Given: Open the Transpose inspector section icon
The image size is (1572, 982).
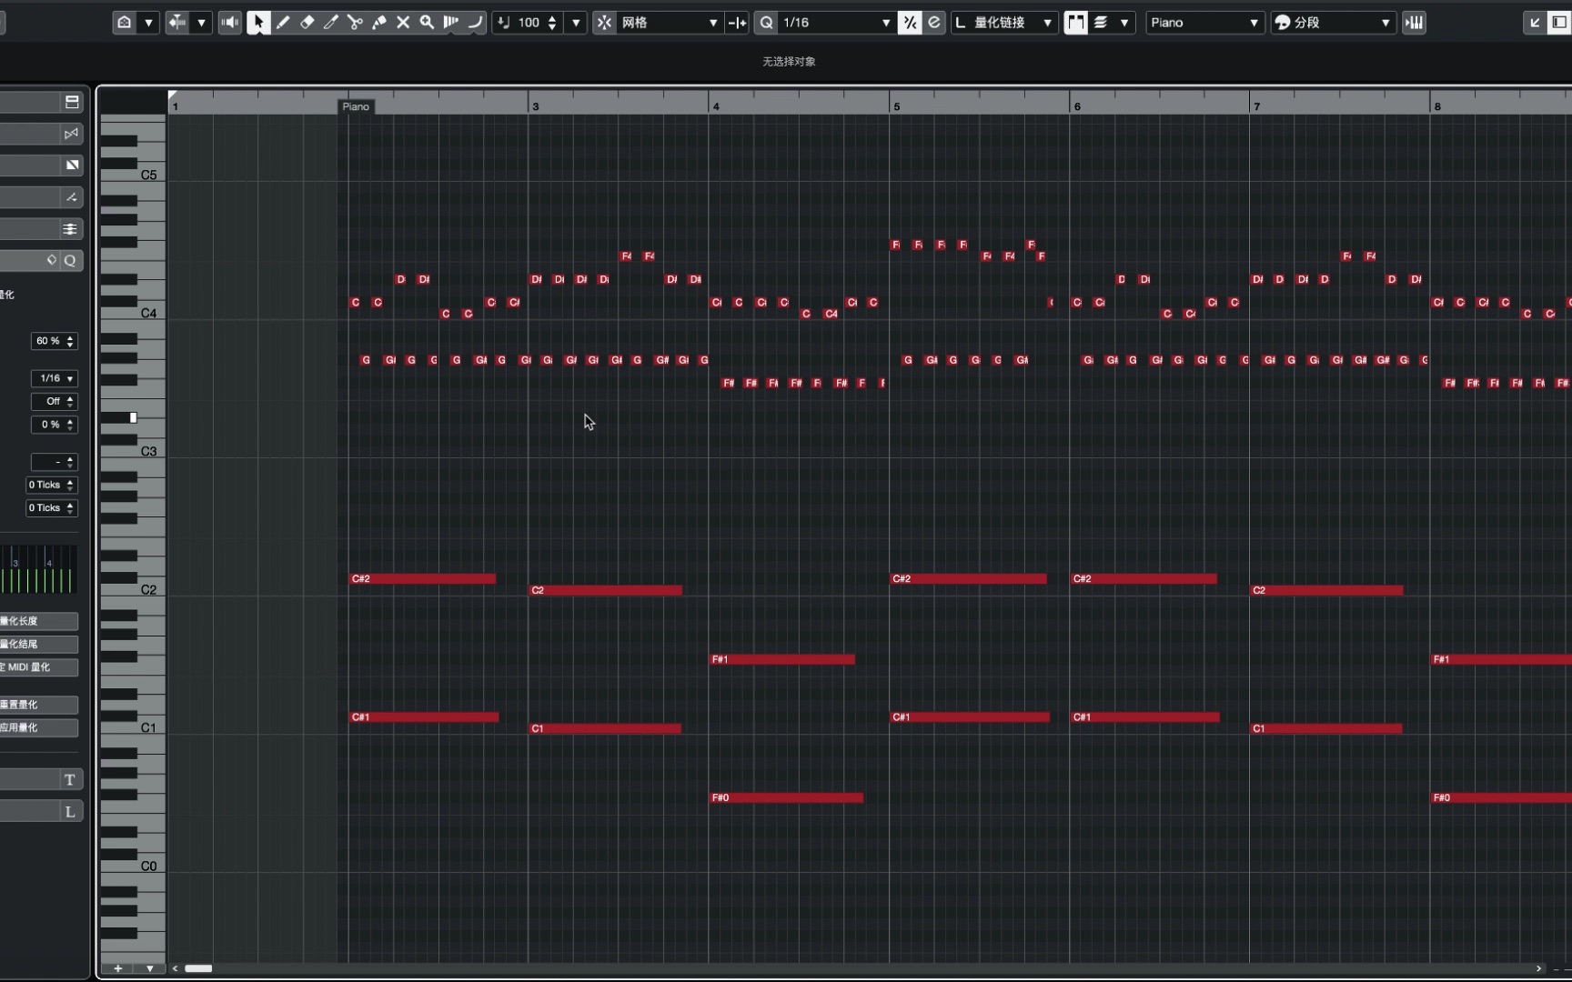Looking at the screenshot, I should point(72,197).
